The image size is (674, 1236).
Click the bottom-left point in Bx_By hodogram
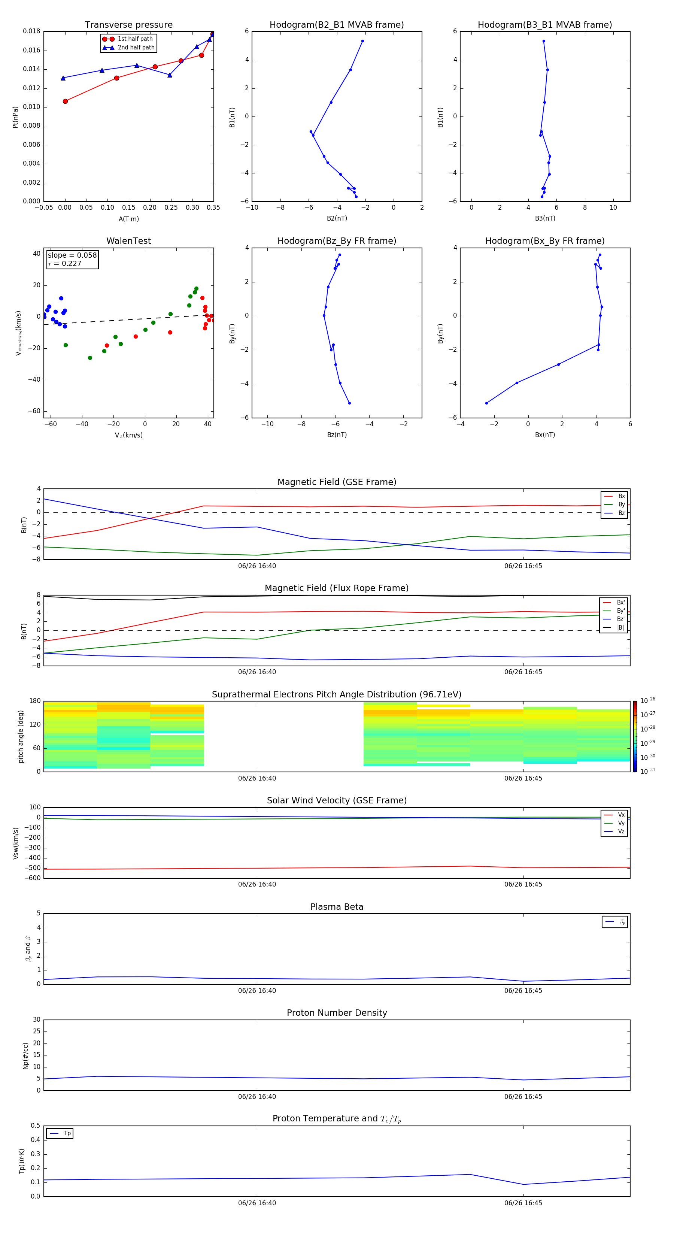(x=486, y=403)
